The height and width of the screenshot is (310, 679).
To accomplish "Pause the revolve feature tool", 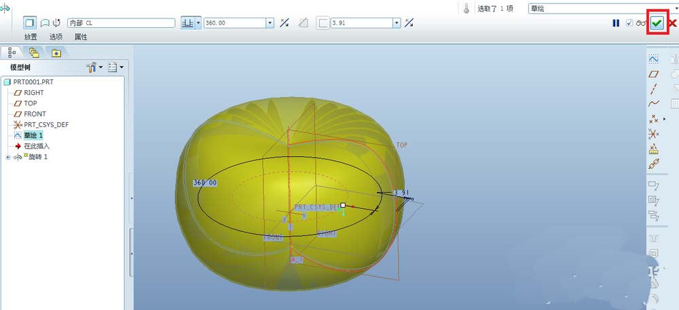I will click(616, 23).
